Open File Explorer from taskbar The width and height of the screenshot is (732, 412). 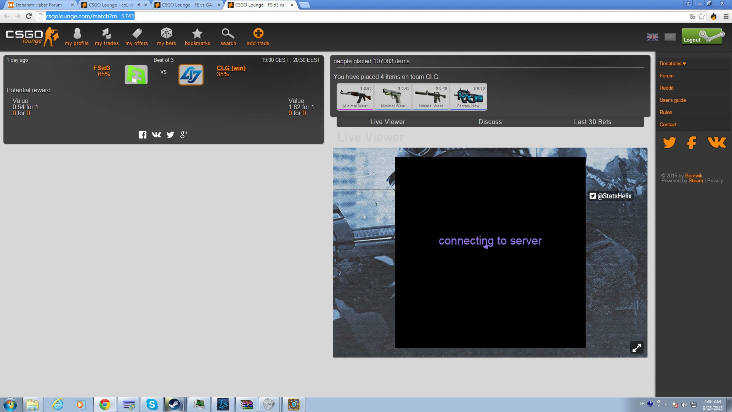pyautogui.click(x=32, y=404)
